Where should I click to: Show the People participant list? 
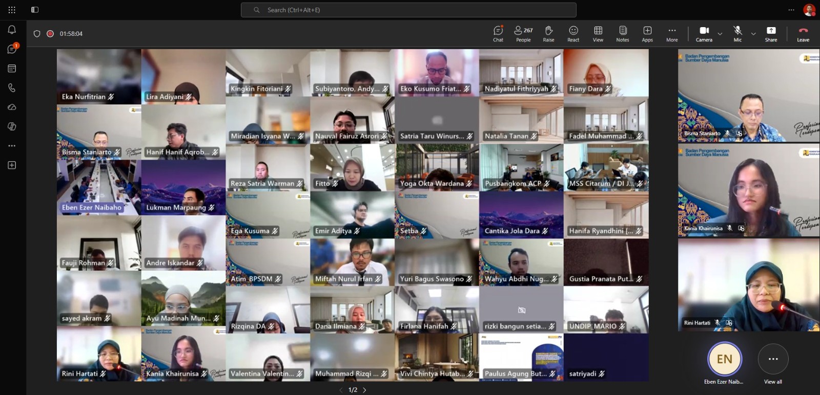(x=523, y=34)
